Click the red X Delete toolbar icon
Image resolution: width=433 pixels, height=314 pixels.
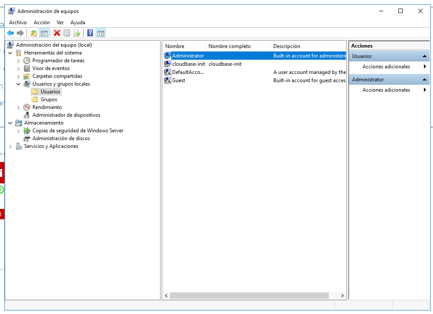(57, 33)
